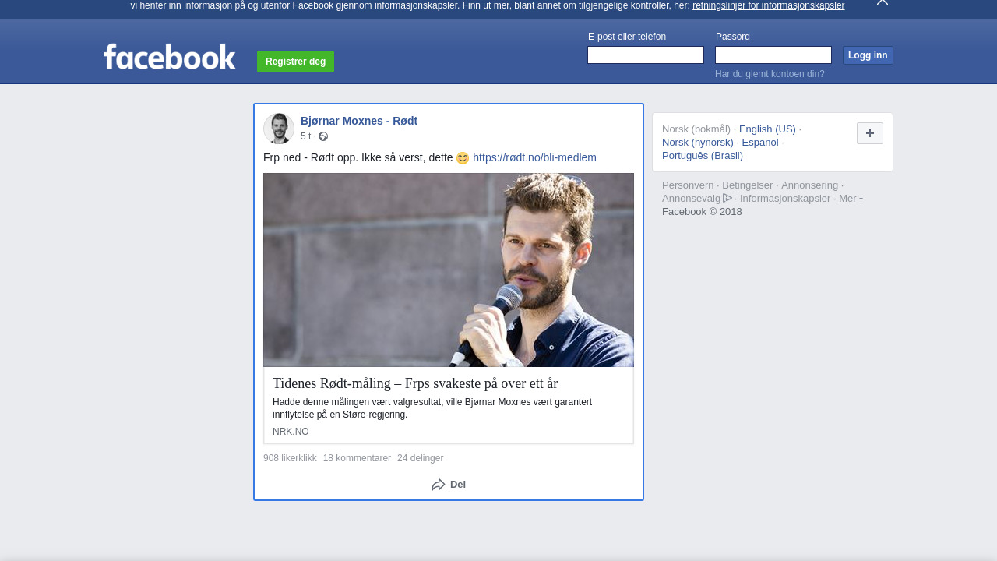Close the cookie information banner
This screenshot has height=561, width=997.
point(883,2)
